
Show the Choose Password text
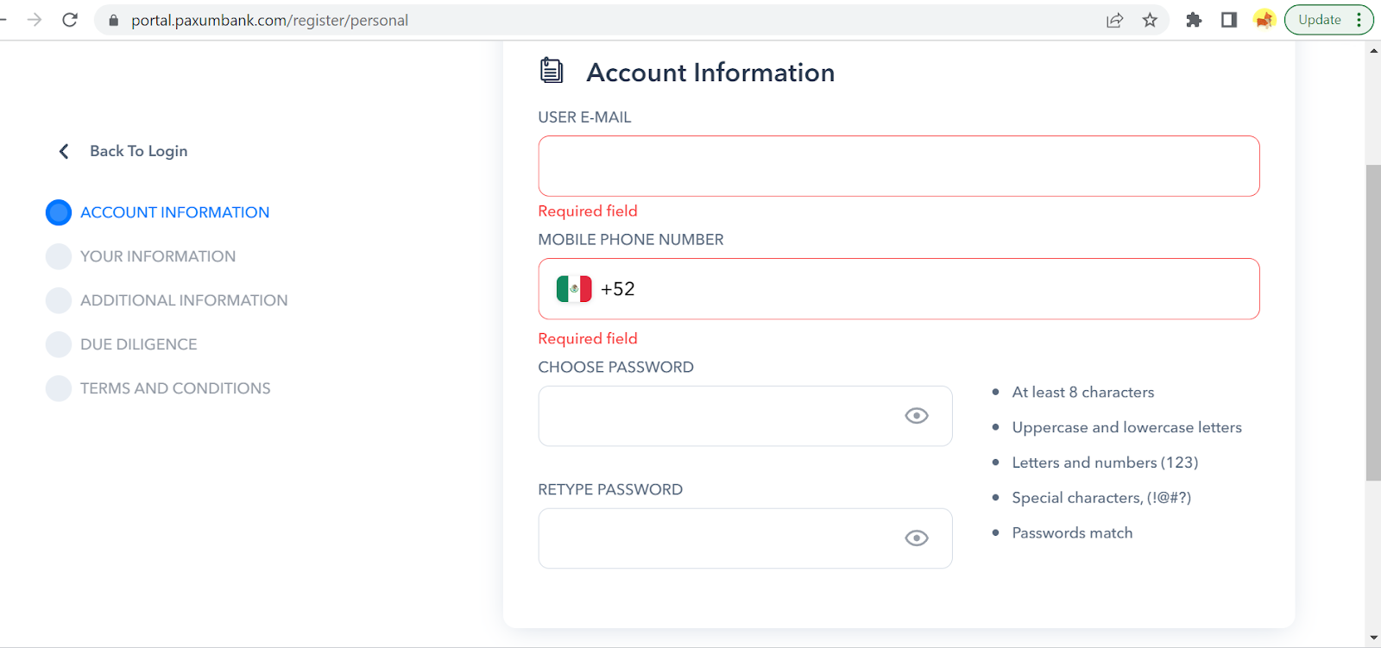pyautogui.click(x=916, y=416)
